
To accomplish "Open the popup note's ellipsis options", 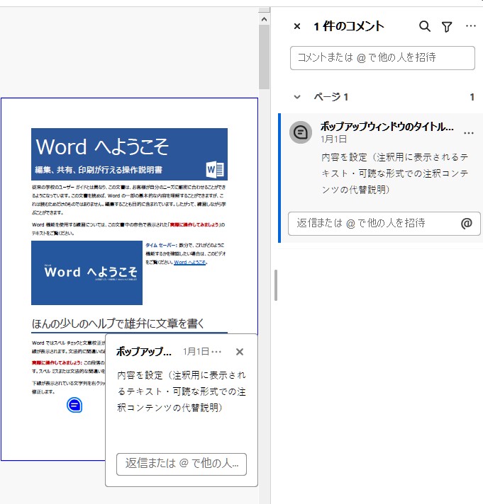I will pyautogui.click(x=216, y=352).
